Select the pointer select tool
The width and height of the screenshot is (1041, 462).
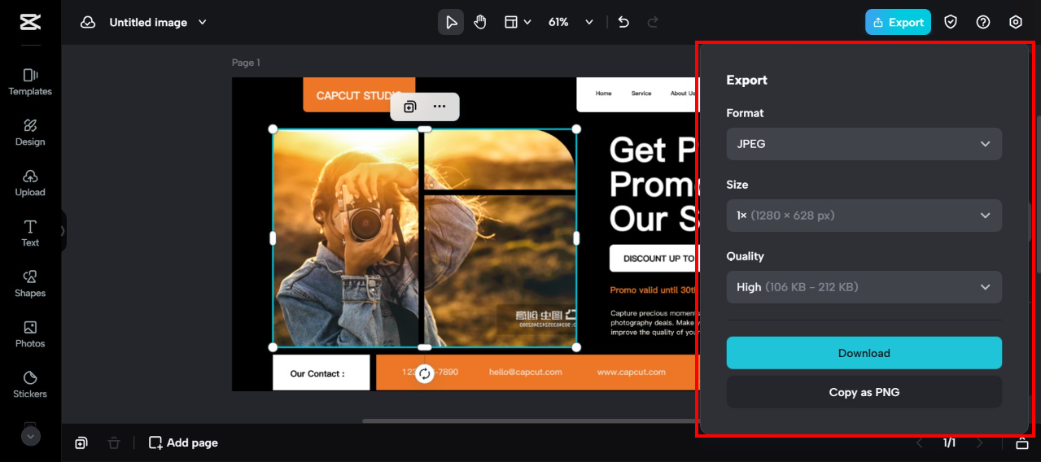pos(451,22)
